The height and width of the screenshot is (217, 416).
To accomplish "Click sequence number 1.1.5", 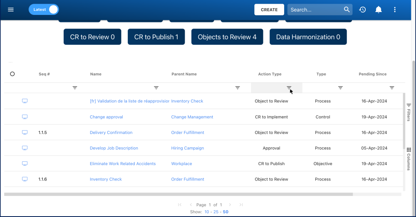I will point(42,133).
